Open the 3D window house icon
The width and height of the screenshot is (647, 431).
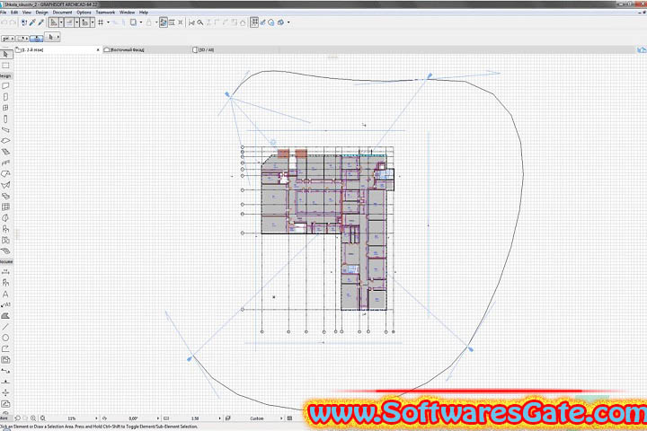click(x=271, y=22)
